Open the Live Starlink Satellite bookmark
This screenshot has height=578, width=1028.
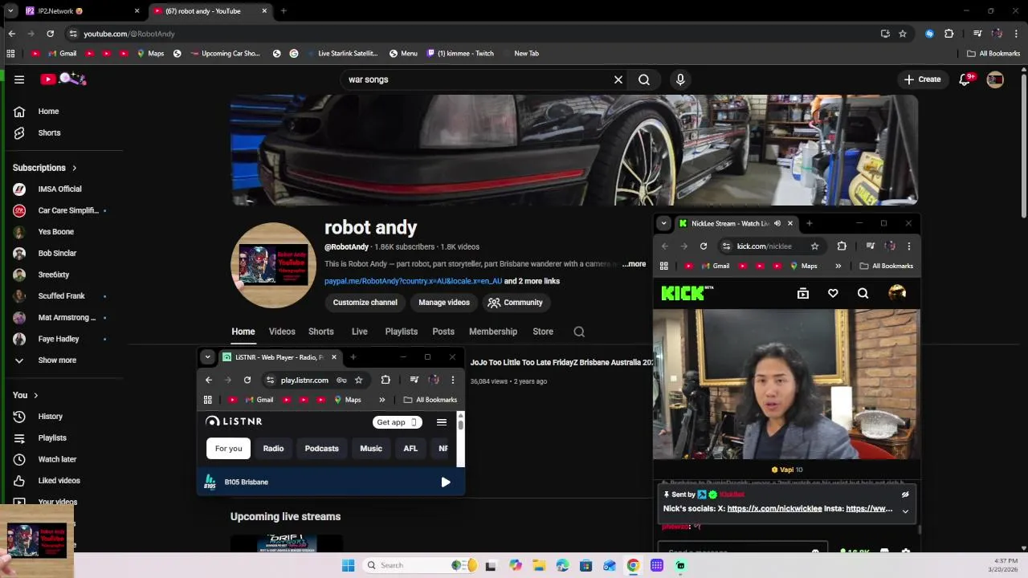pyautogui.click(x=341, y=54)
